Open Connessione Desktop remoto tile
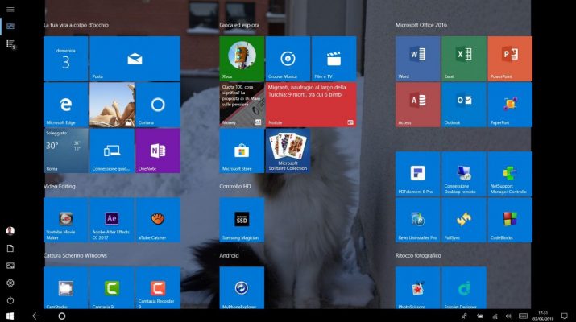Viewport: 576px width, 322px height. (463, 174)
